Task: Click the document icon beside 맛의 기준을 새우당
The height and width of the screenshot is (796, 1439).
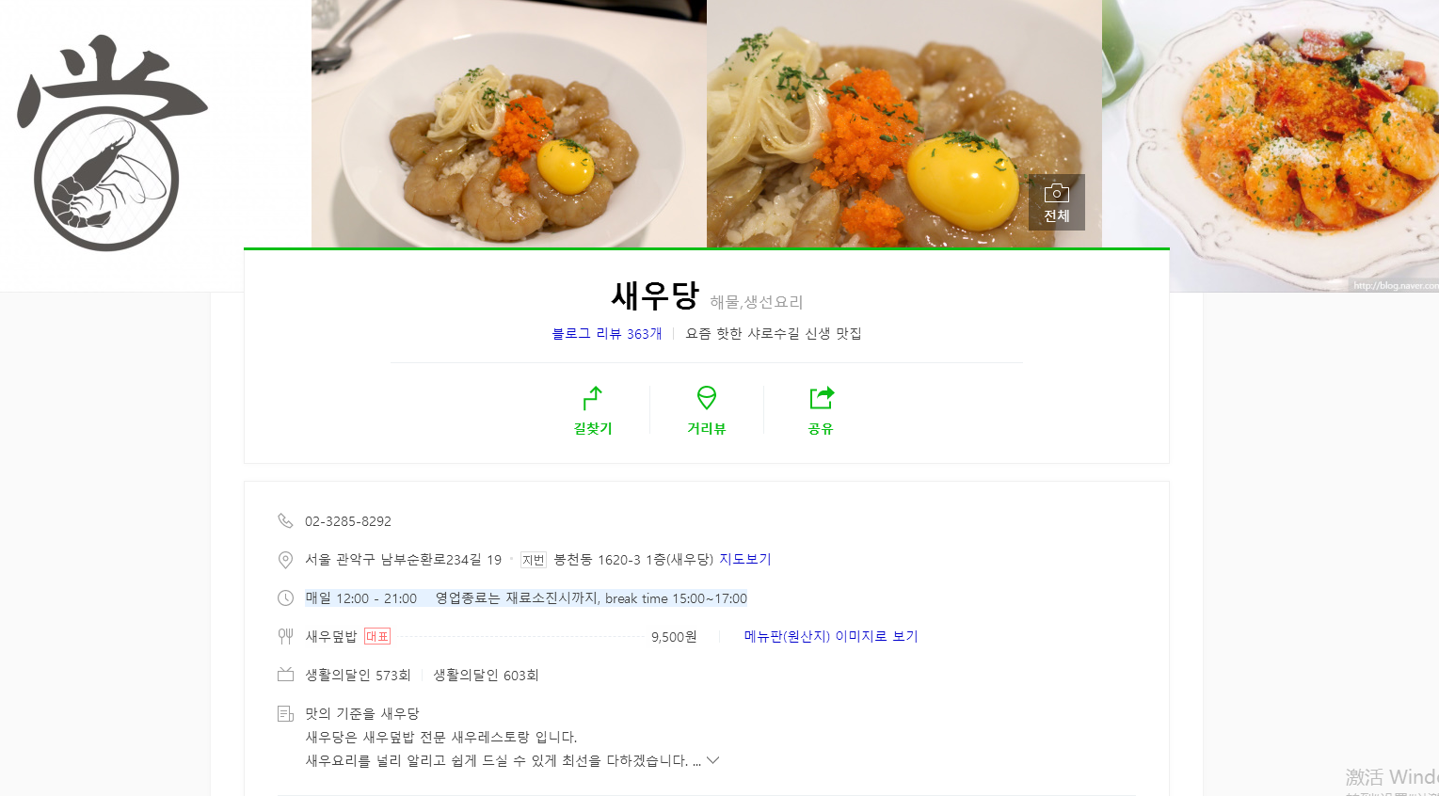Action: pos(285,714)
